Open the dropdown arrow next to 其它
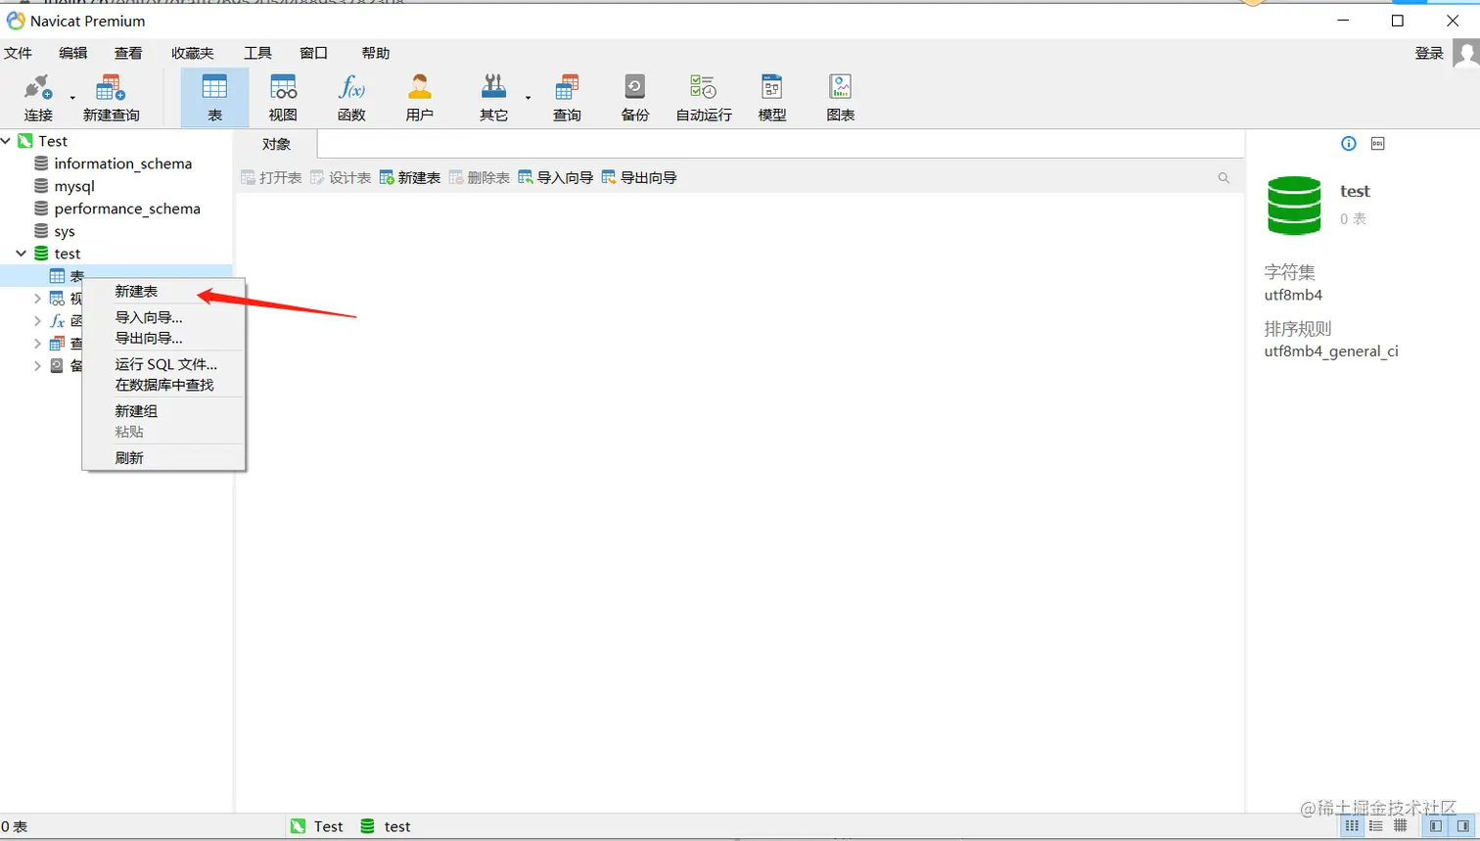Viewport: 1480px width, 841px height. click(528, 98)
